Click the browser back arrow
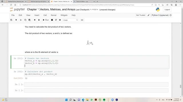The image size is (183, 102). pos(3,5)
